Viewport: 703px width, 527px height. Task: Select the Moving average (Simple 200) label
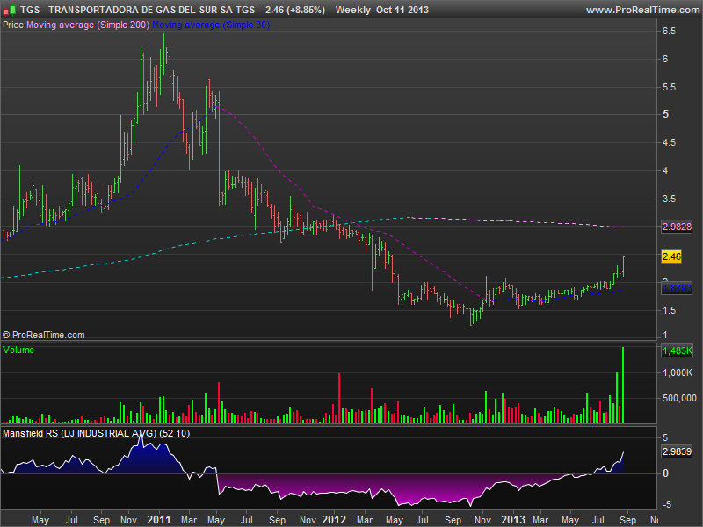(x=87, y=25)
